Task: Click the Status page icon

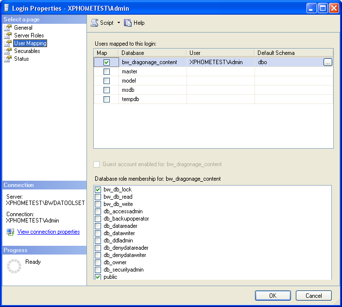Action: click(8, 59)
